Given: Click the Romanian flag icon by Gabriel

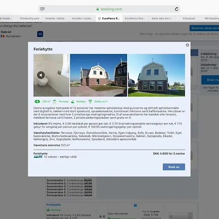Looking at the screenshot, I should [x=2, y=36].
